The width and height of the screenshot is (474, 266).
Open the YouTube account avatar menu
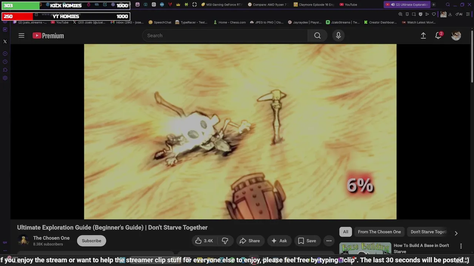456,35
